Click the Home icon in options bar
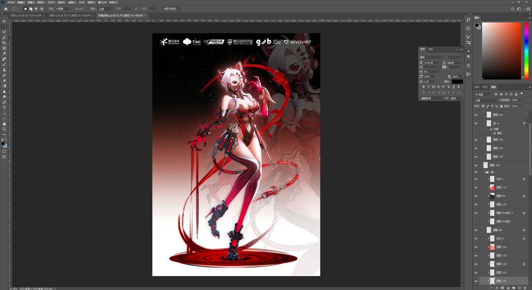The image size is (532, 290). tap(5, 9)
